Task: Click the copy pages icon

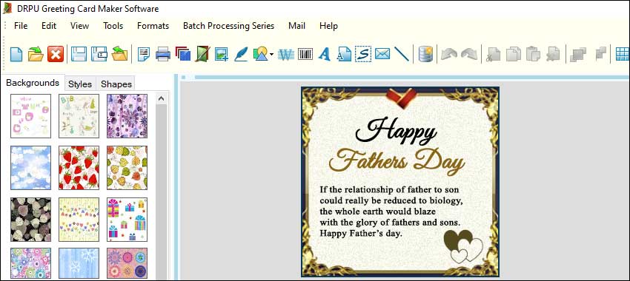Action: coord(514,54)
